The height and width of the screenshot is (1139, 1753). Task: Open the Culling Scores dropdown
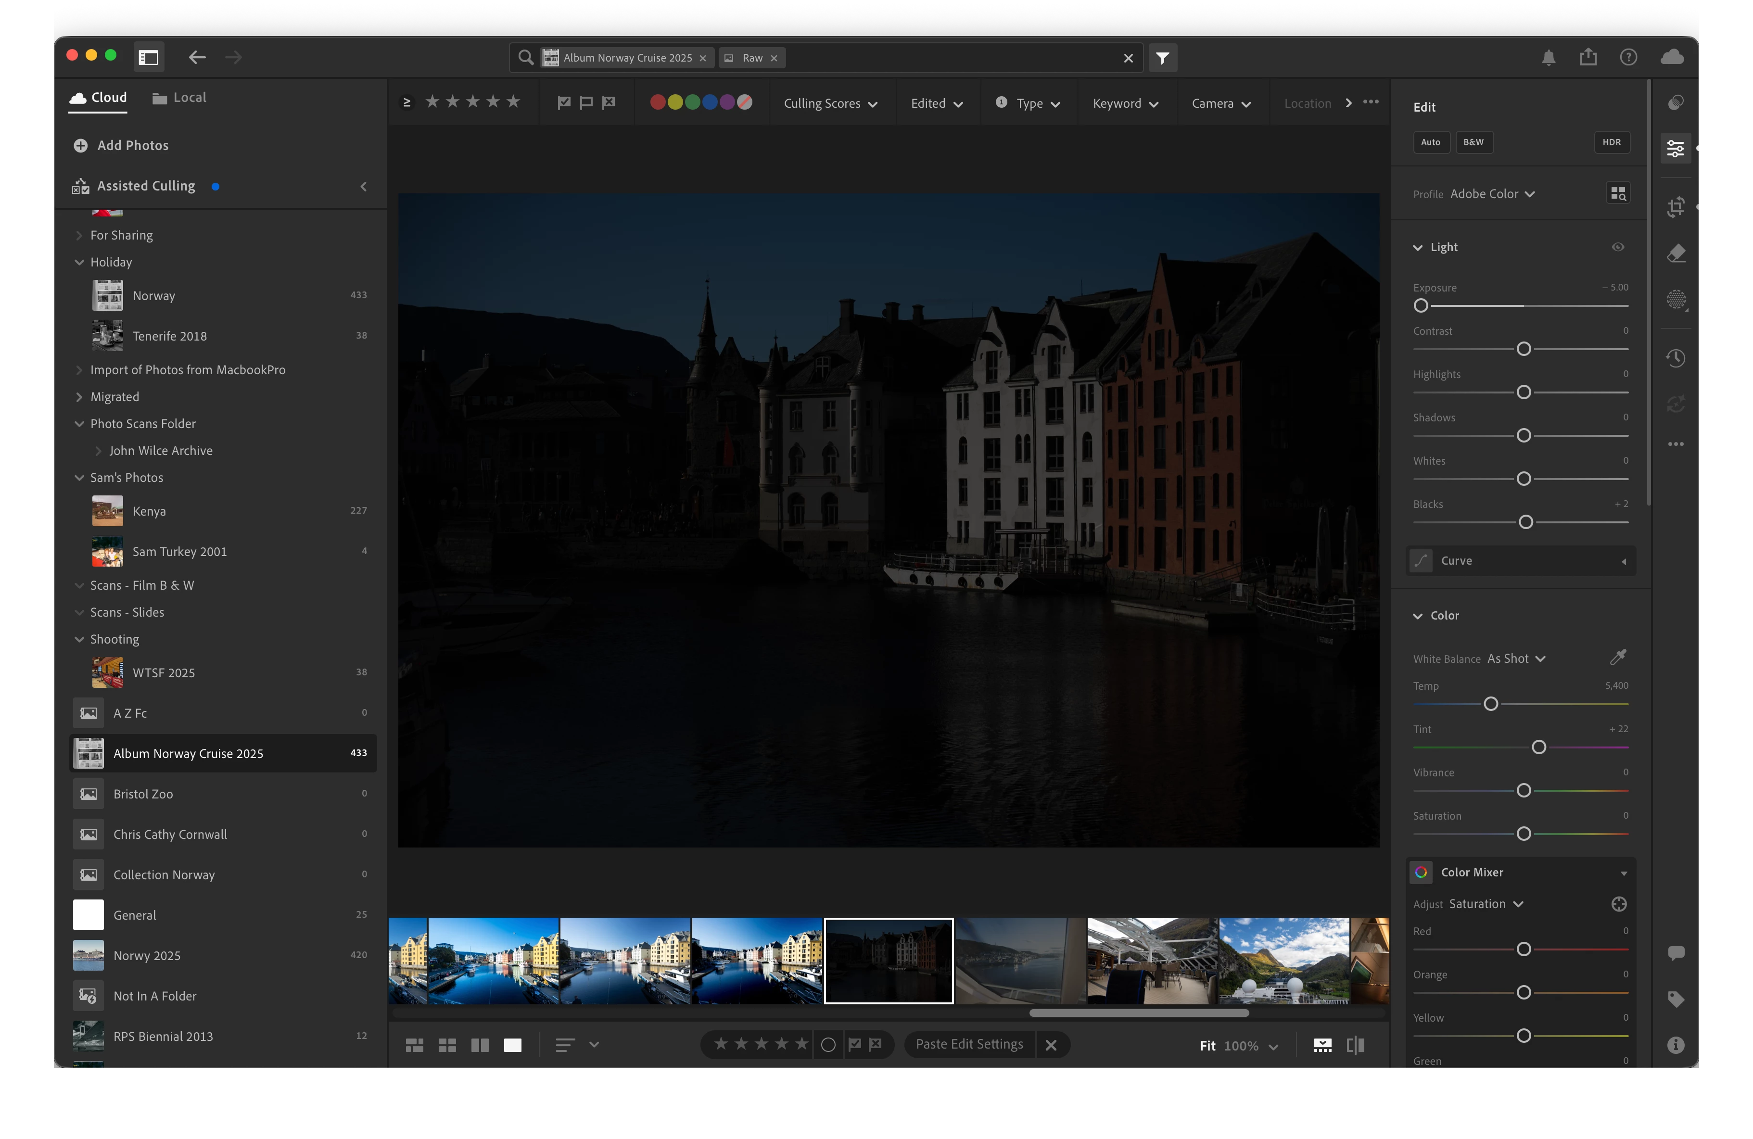(x=830, y=104)
